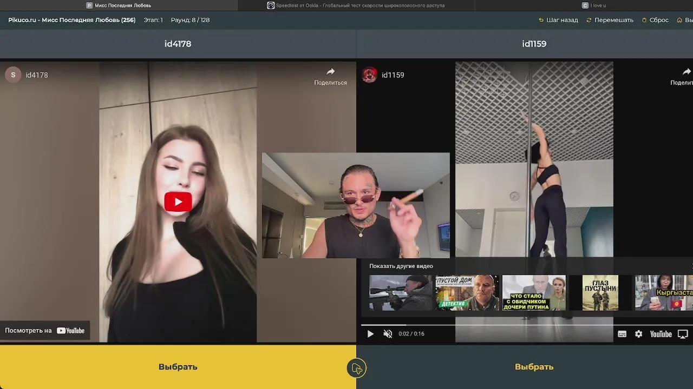
Task: Click the red YouTube play button on left video
Action: (x=178, y=202)
